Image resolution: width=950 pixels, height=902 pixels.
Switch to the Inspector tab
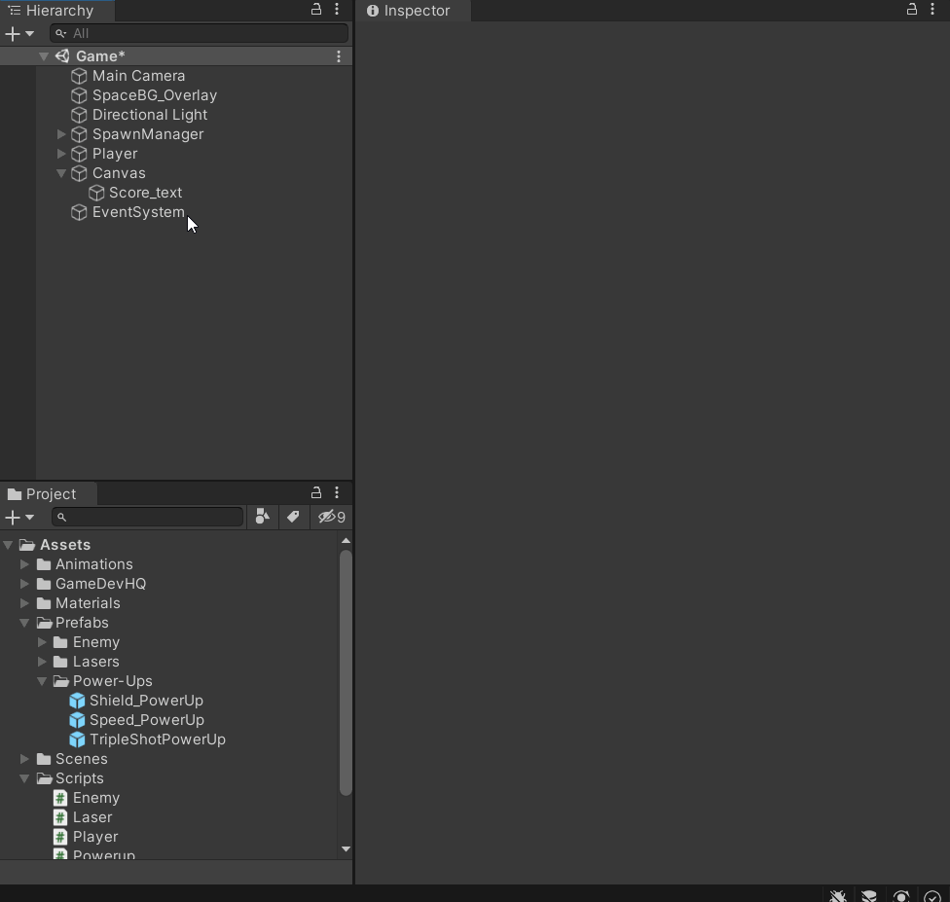pyautogui.click(x=412, y=11)
